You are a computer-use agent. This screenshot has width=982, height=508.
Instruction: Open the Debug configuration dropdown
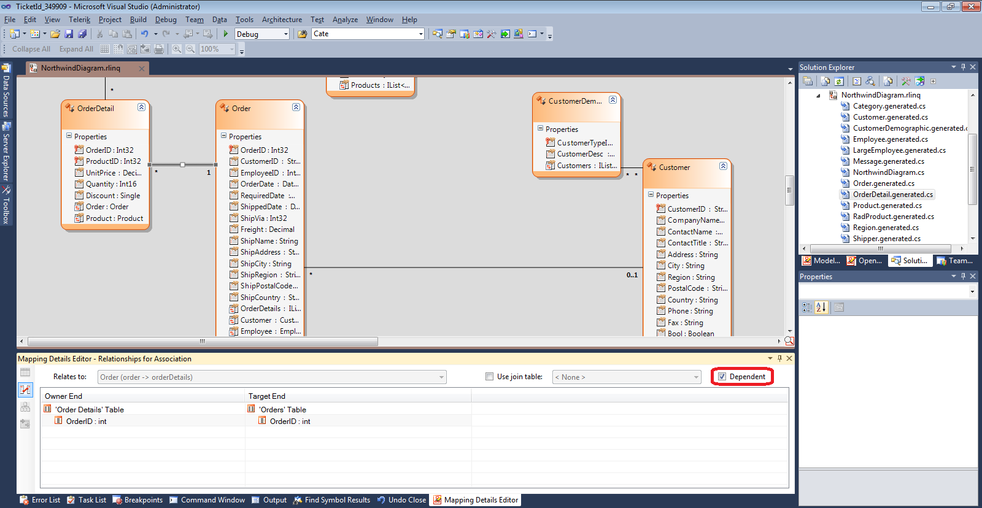286,34
